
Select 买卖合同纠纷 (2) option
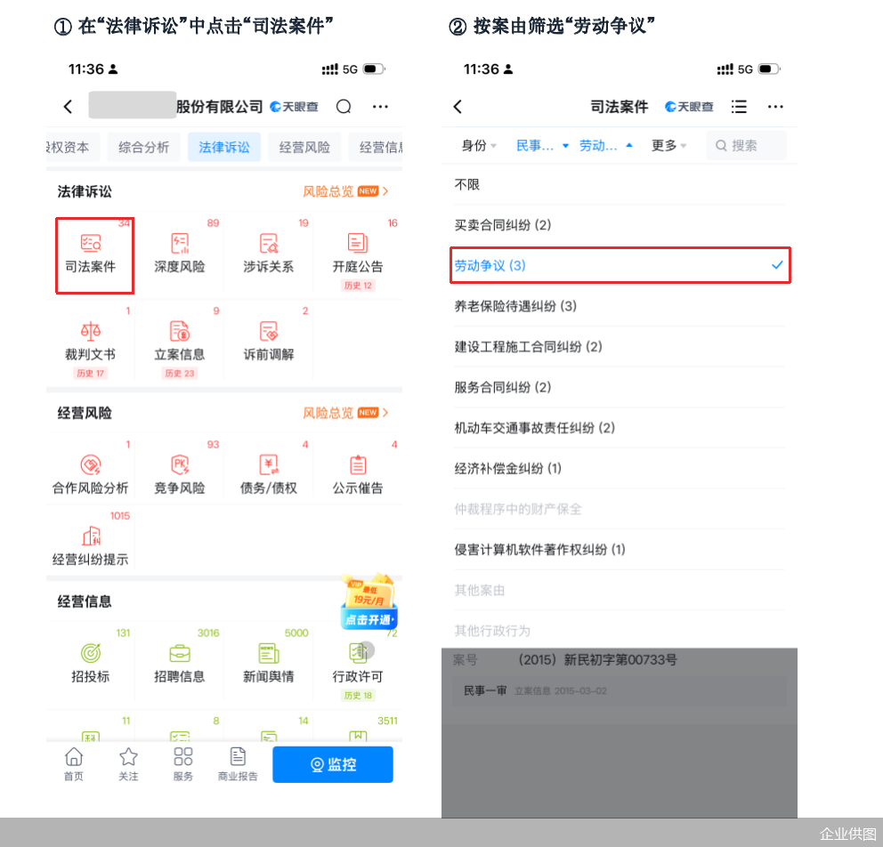pyautogui.click(x=620, y=225)
